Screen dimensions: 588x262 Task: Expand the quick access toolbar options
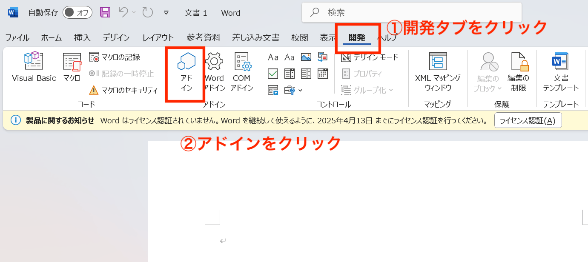pyautogui.click(x=166, y=13)
